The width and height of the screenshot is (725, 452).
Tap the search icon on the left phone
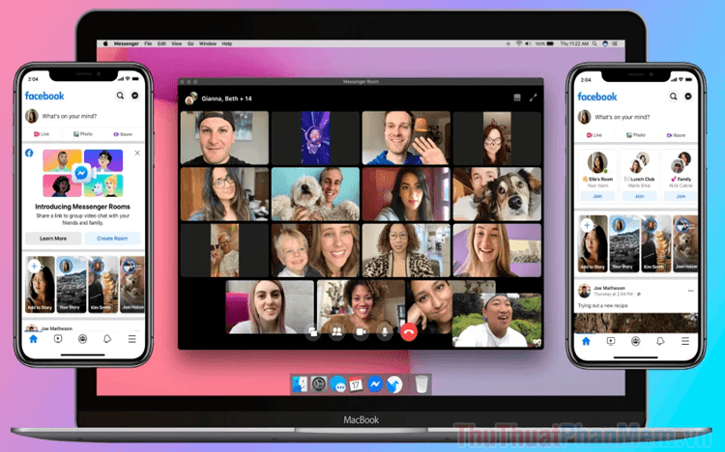[120, 96]
